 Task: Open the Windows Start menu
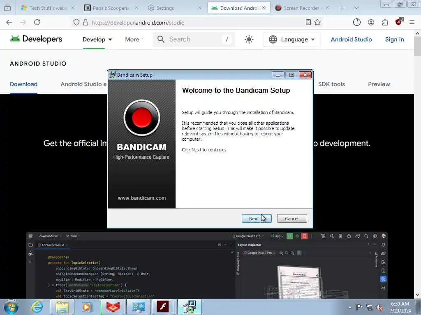(11, 307)
